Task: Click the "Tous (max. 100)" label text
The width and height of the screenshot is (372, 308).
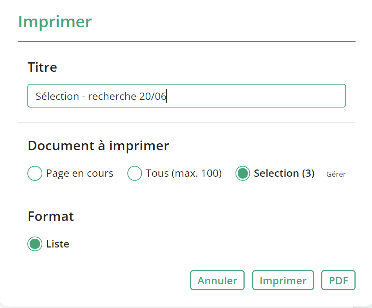Action: (184, 174)
